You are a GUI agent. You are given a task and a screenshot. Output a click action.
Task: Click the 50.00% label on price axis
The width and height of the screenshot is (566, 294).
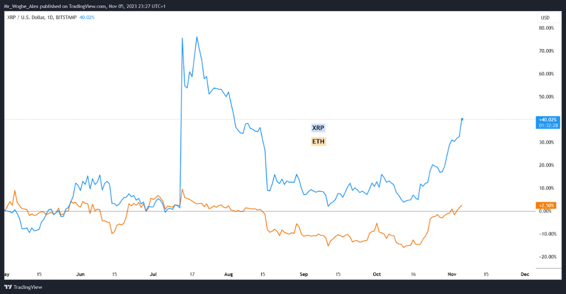coord(546,97)
